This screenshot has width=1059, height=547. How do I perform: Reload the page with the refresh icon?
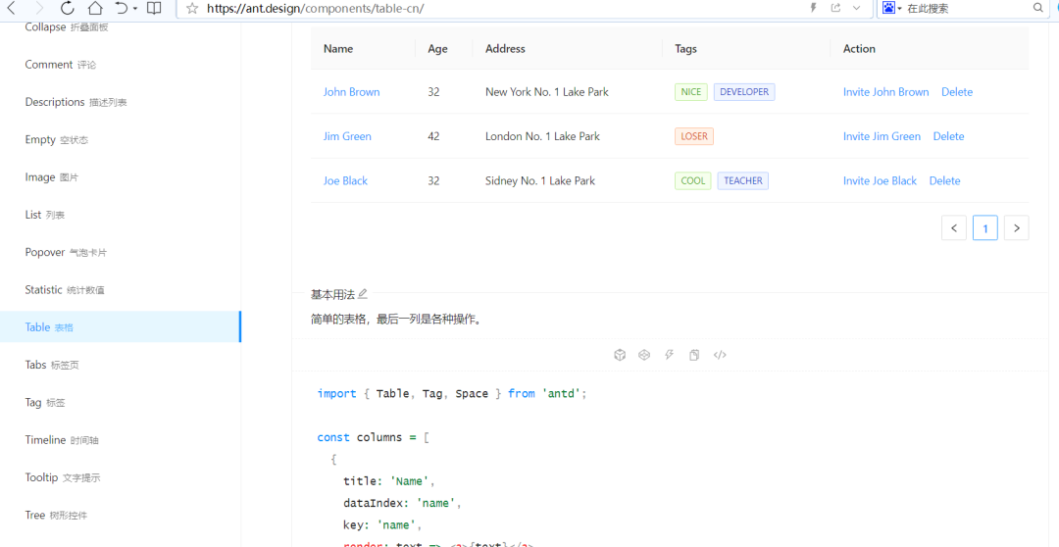coord(67,8)
